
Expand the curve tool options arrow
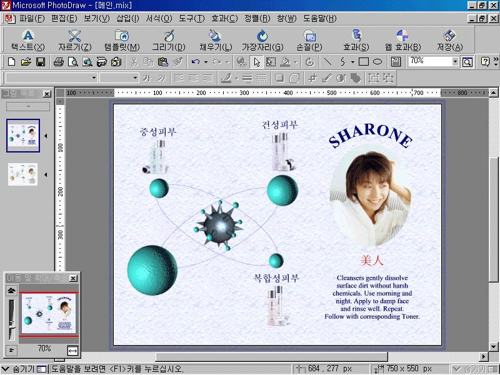(352, 62)
